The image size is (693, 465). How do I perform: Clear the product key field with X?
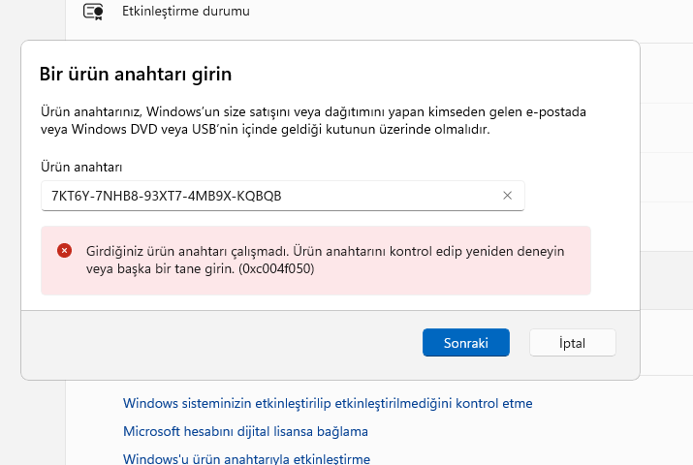click(507, 196)
